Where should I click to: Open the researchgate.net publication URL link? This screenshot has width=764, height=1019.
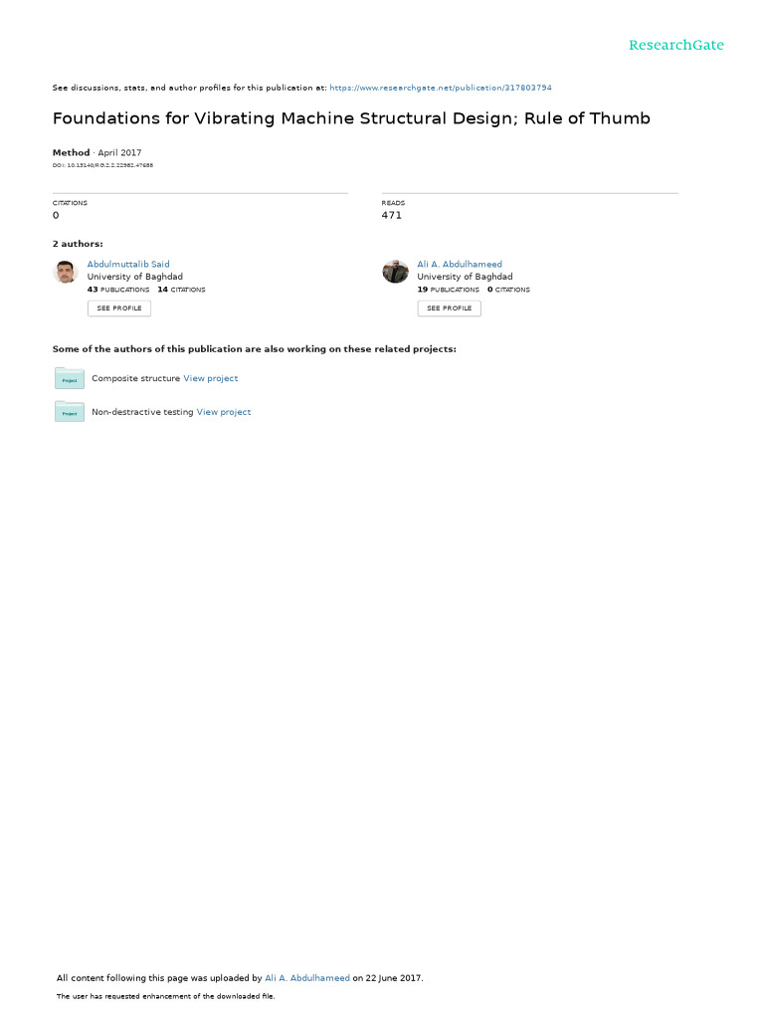click(x=441, y=88)
